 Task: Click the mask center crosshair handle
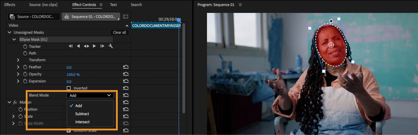click(x=331, y=45)
